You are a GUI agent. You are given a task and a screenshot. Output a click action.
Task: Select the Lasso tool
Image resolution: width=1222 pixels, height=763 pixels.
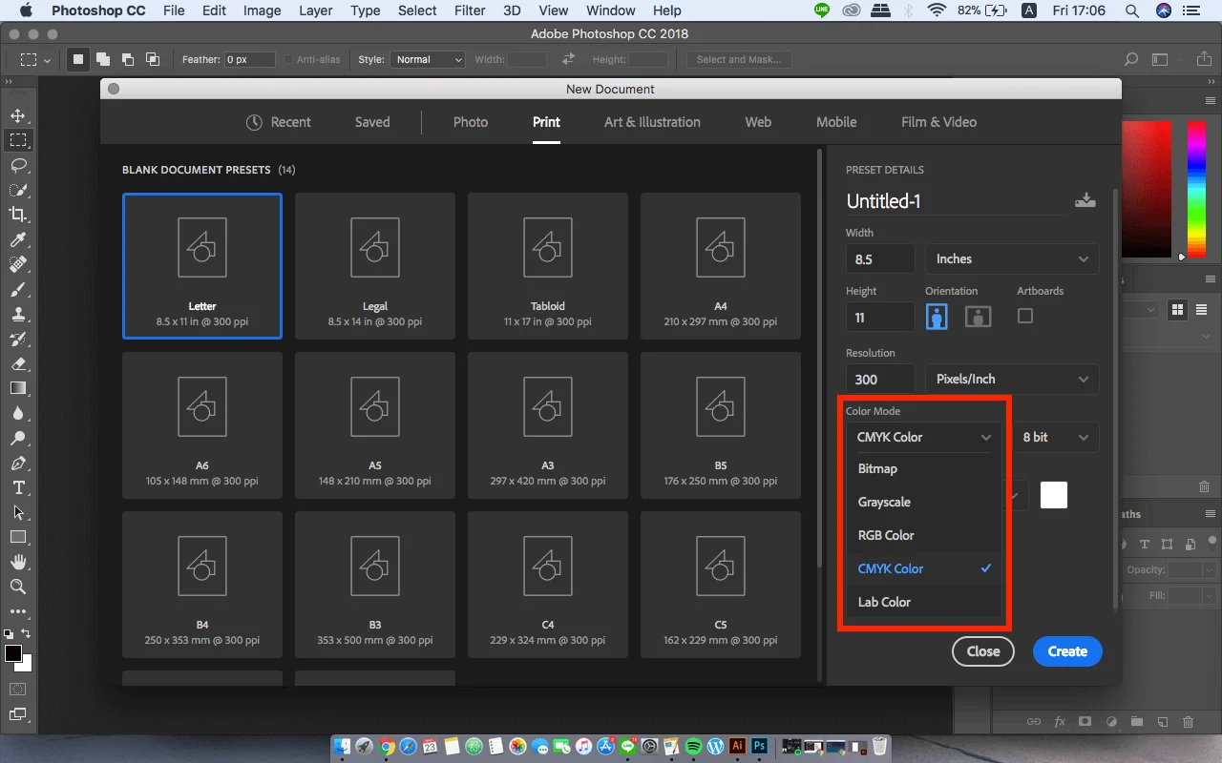(17, 165)
